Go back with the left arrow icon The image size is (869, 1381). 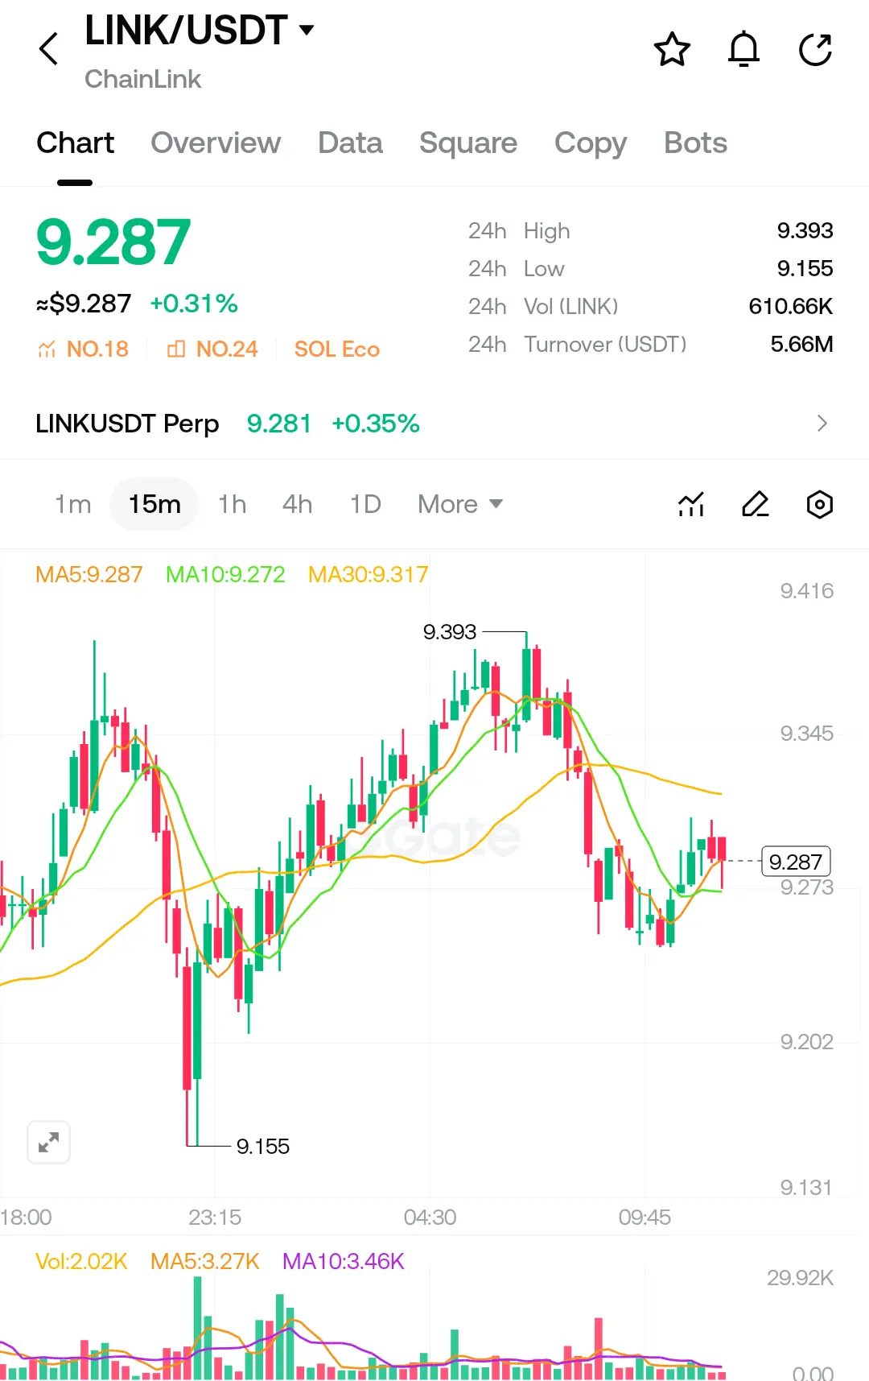(49, 48)
